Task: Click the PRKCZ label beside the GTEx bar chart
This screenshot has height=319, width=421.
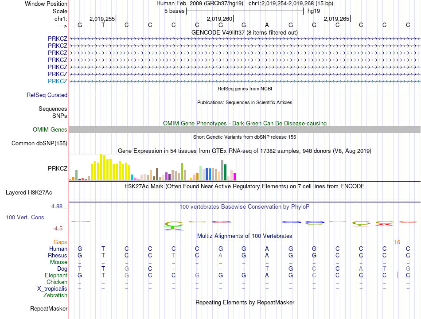Action: point(58,168)
